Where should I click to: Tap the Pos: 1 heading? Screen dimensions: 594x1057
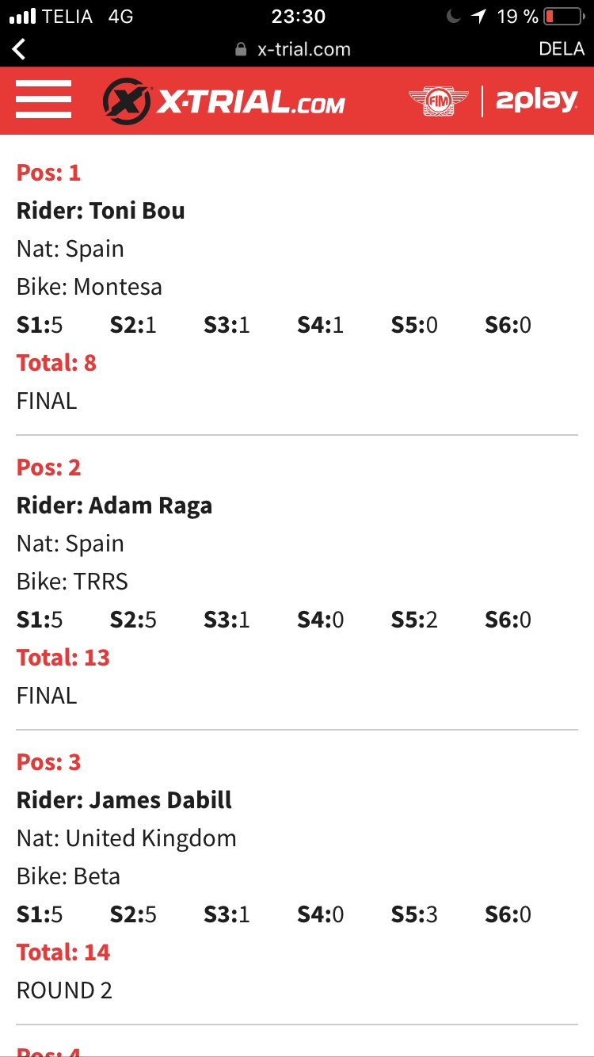coord(48,173)
